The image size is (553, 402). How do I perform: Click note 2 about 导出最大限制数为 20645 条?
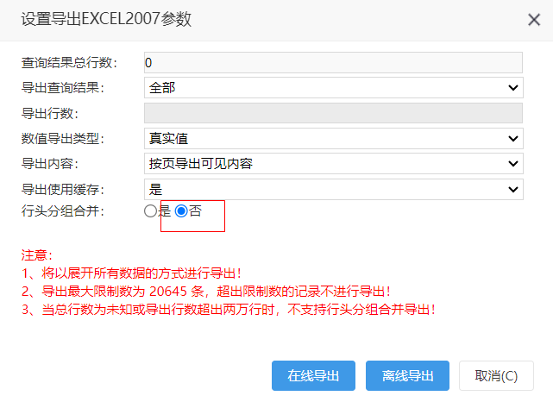(206, 292)
